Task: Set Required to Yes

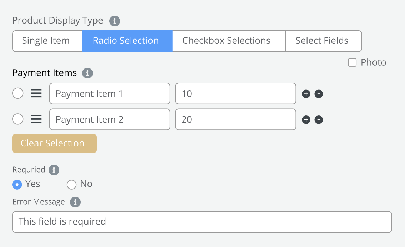Action: pyautogui.click(x=17, y=184)
